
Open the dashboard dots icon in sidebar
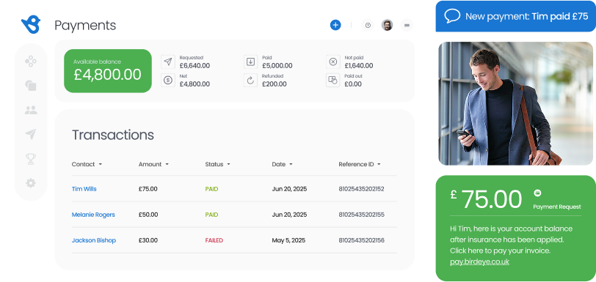31,61
